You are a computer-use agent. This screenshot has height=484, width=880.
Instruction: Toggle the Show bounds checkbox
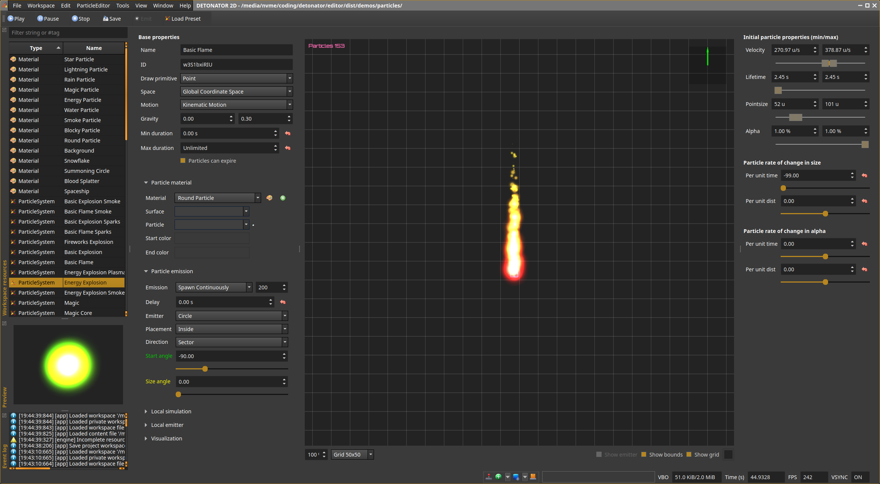point(644,455)
